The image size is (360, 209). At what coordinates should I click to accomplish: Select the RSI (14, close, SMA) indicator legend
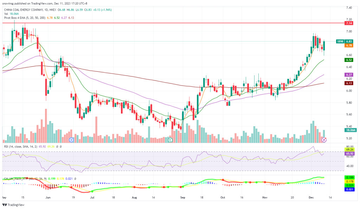(x=21, y=146)
